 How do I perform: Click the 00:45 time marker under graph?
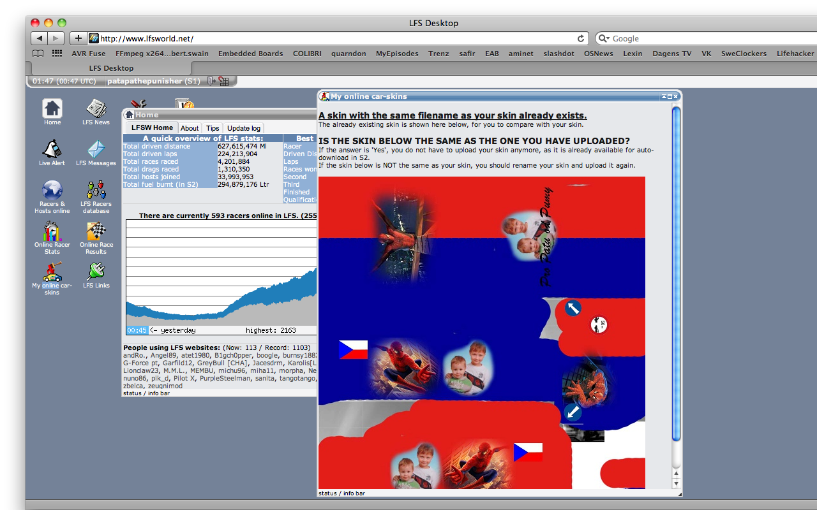click(x=137, y=330)
